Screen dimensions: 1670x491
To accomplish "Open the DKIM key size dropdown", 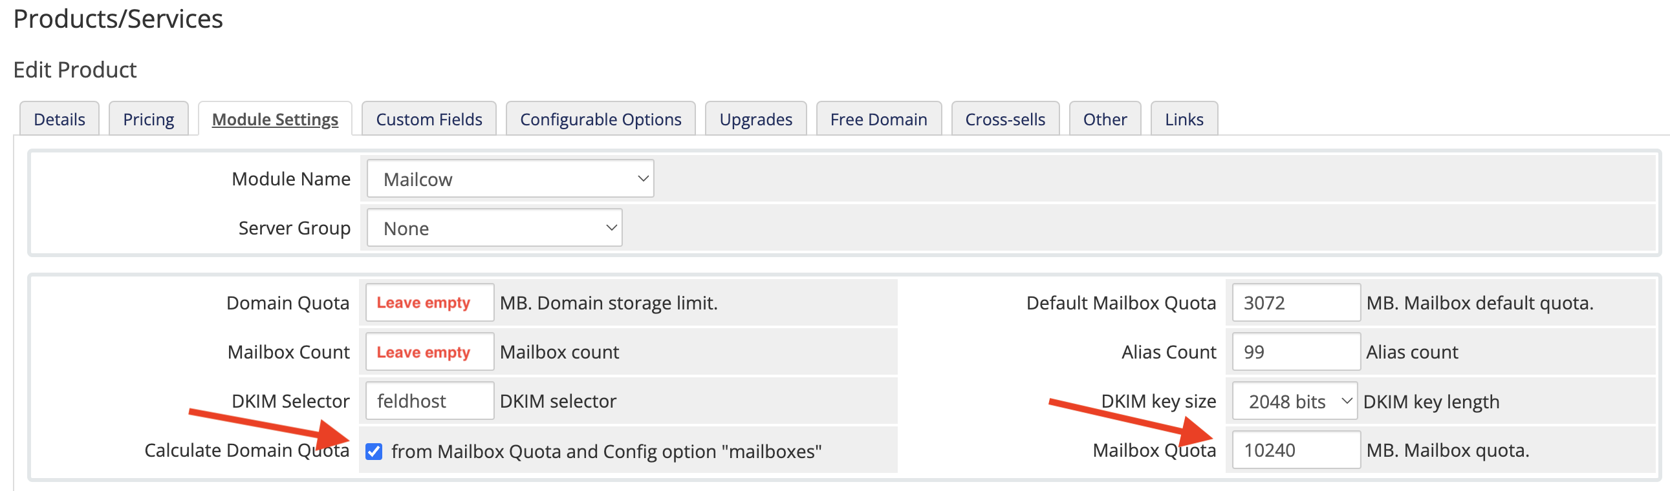I will pos(1294,402).
